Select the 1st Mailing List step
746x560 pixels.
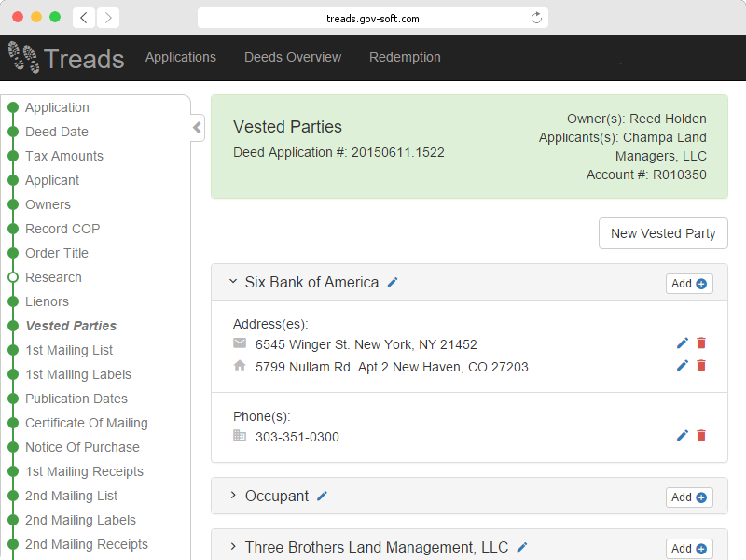[x=69, y=350]
